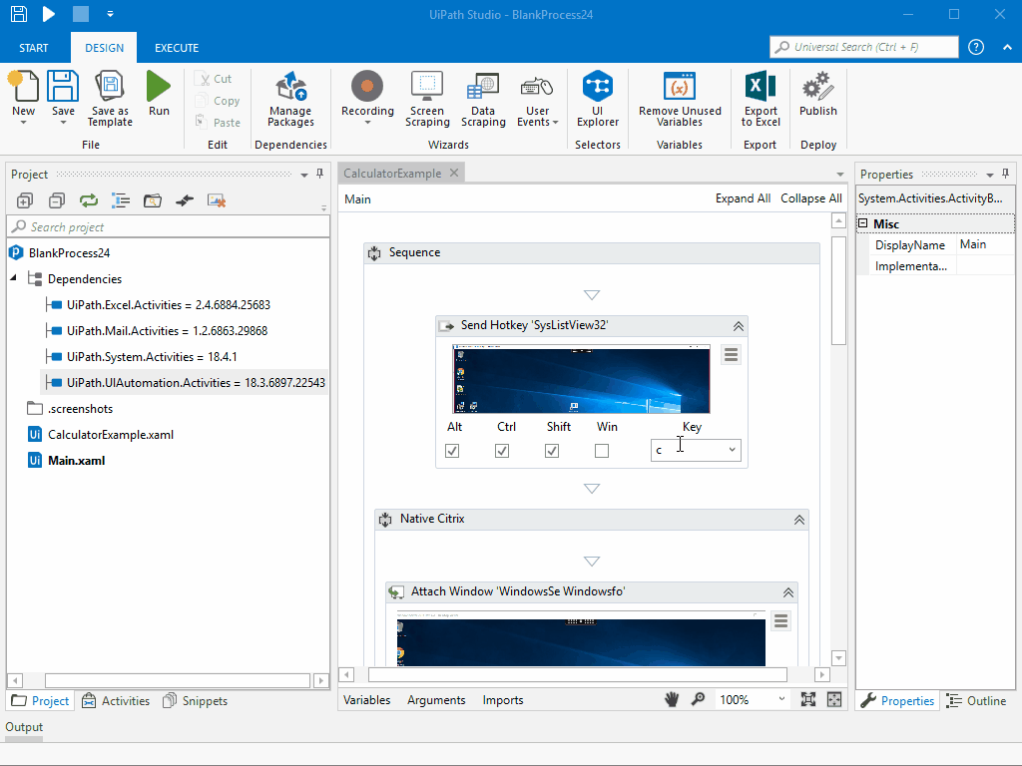This screenshot has width=1022, height=766.
Task: Close the CalculatorExample tab
Action: point(454,173)
